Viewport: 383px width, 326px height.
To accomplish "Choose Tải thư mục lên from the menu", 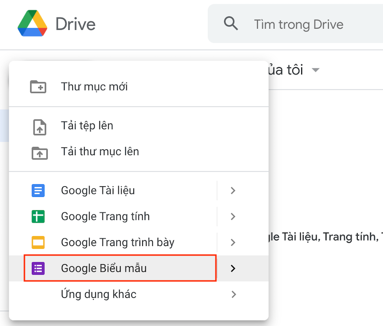I will (x=99, y=151).
